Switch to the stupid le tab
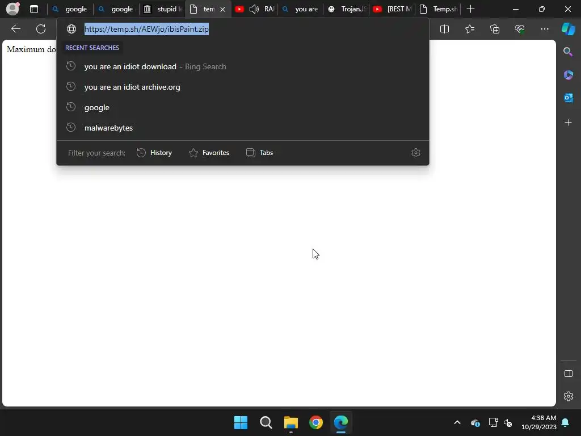This screenshot has width=581, height=436. (162, 9)
